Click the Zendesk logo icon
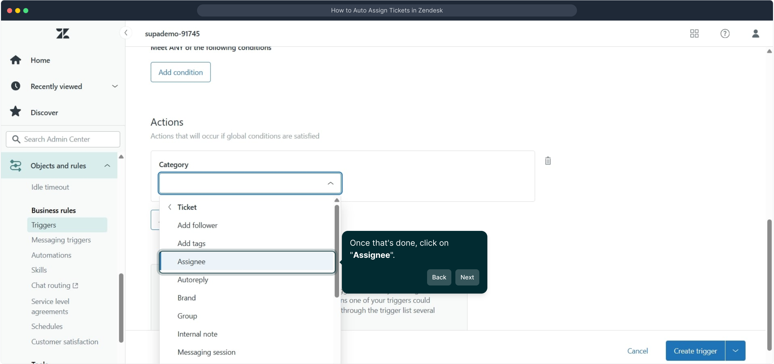774x364 pixels. click(x=63, y=33)
